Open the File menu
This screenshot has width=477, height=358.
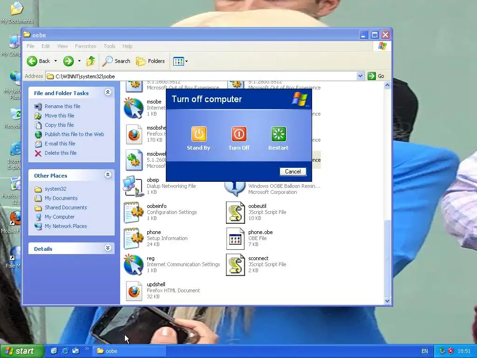[30, 46]
